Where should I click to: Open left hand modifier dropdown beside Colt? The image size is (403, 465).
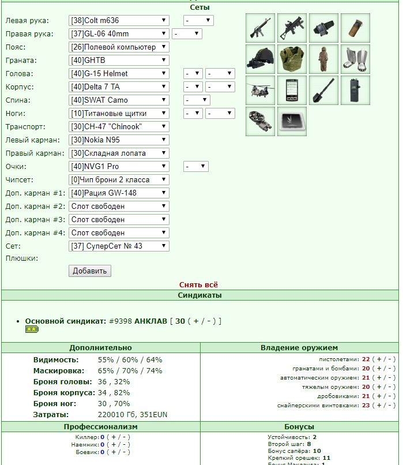click(x=198, y=20)
